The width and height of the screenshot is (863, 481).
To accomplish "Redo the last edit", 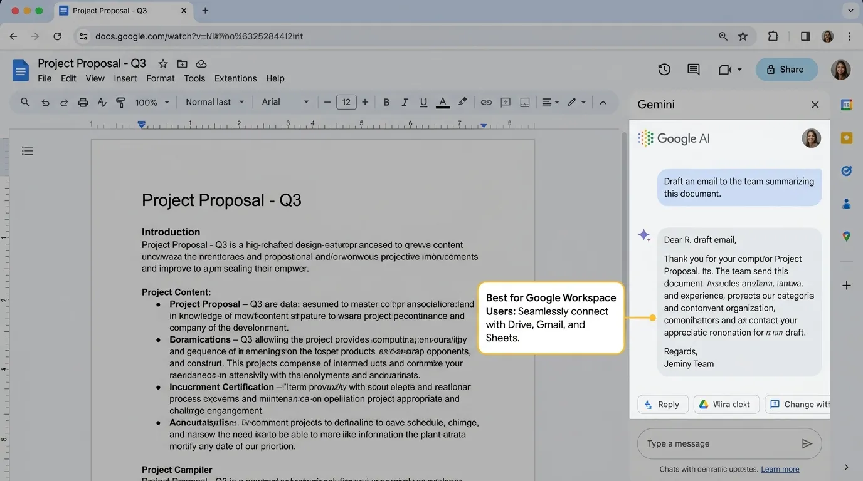I will coord(64,102).
